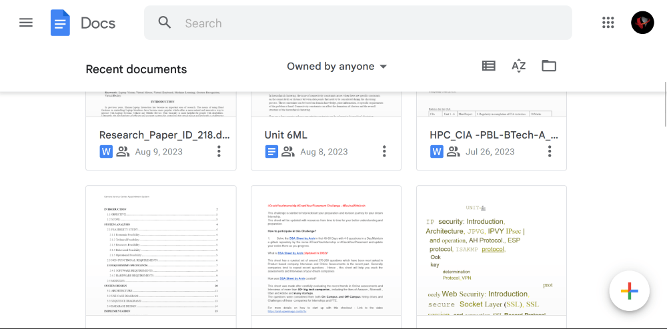Open more options for HPC_CIA document
This screenshot has height=329, width=667.
(550, 152)
